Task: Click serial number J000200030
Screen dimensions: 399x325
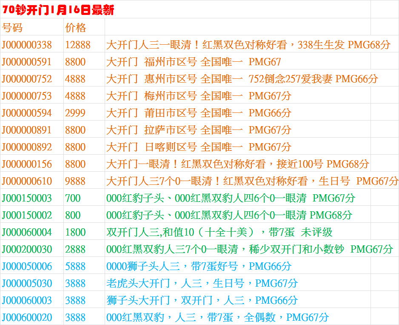Action: (x=27, y=250)
